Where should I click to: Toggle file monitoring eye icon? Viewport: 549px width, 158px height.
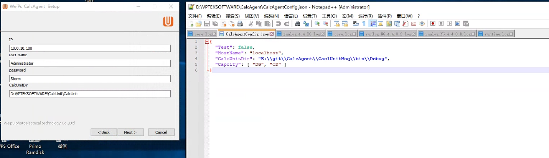[x=422, y=23]
